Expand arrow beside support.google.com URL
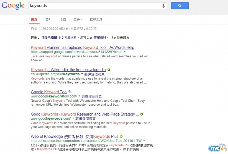 pyautogui.click(x=125, y=52)
